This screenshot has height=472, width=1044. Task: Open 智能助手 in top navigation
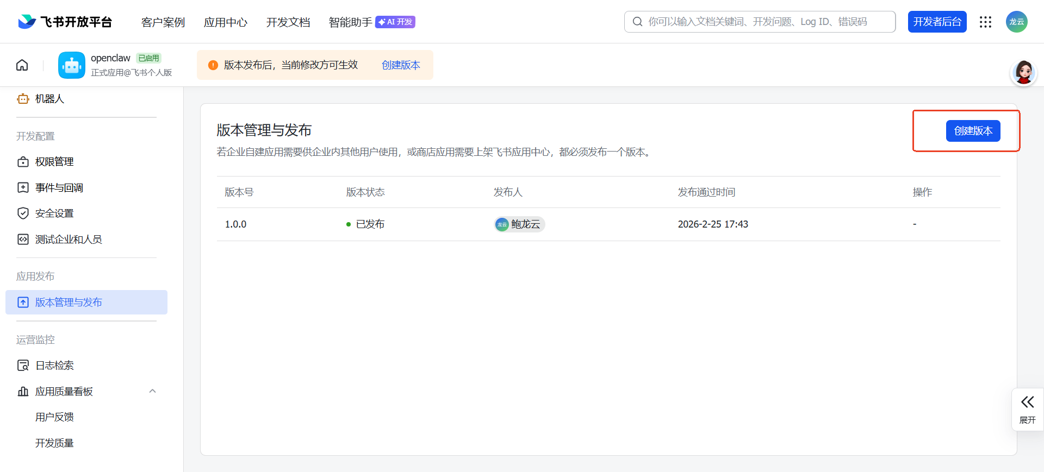[x=351, y=22]
